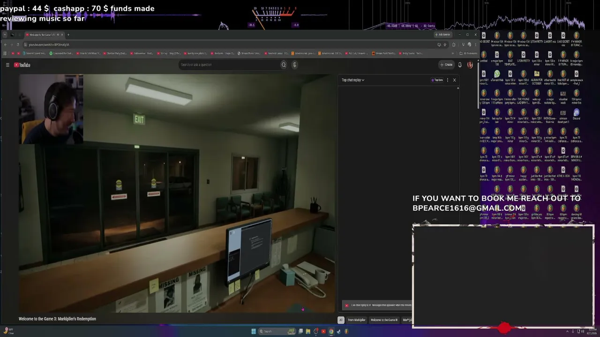Open the Top fans button in chat
The height and width of the screenshot is (337, 600).
tap(437, 80)
